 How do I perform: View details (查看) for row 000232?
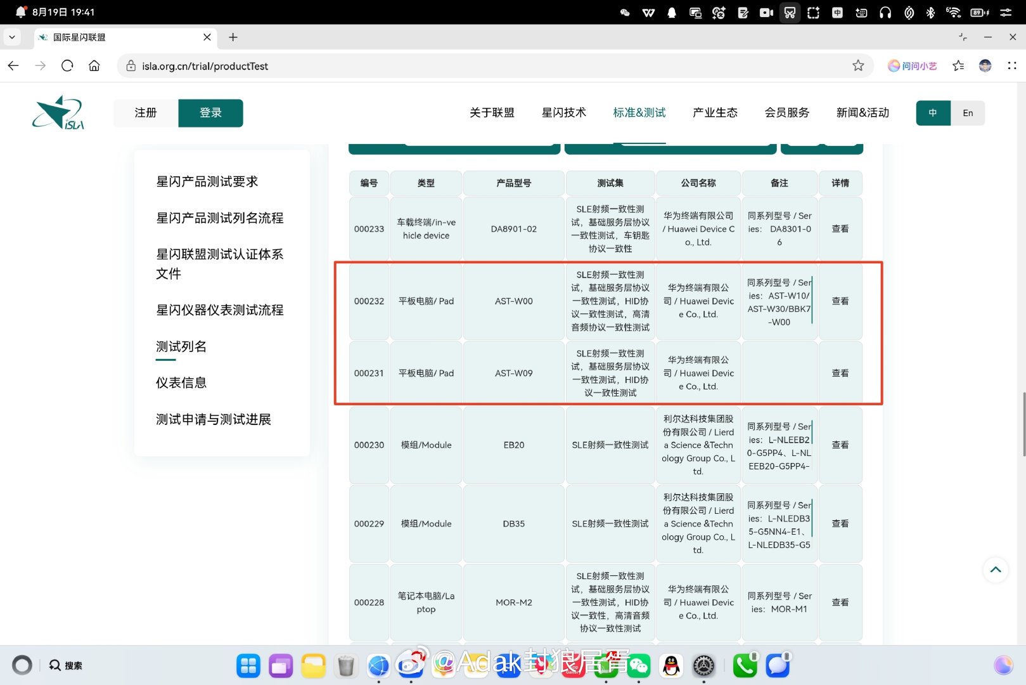coord(840,301)
